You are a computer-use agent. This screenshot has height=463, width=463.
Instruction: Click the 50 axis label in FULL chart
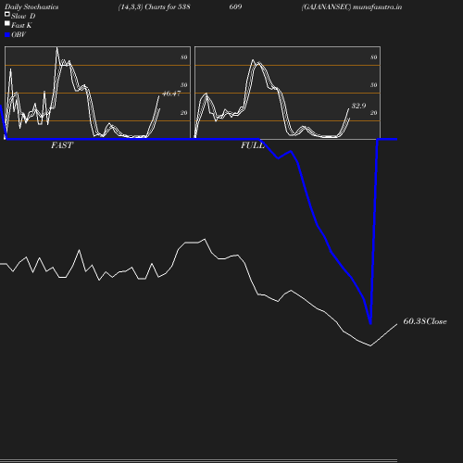click(374, 85)
